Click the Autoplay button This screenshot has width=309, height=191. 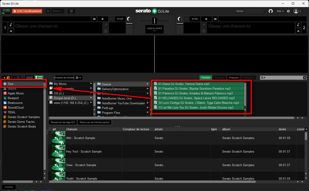9,187
